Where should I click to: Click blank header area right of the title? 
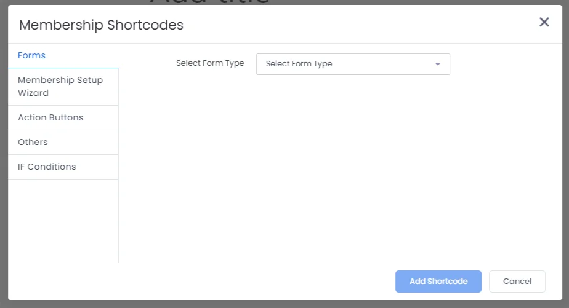point(357,25)
